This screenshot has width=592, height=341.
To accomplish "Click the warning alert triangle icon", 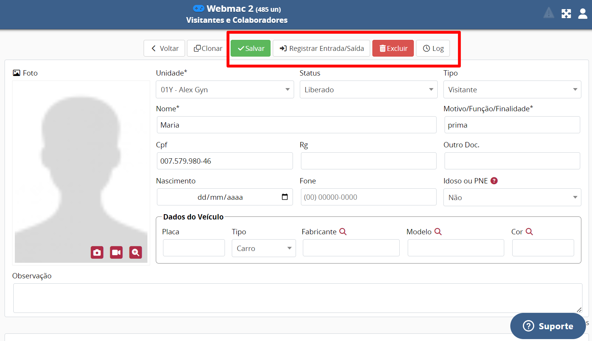I will (549, 13).
